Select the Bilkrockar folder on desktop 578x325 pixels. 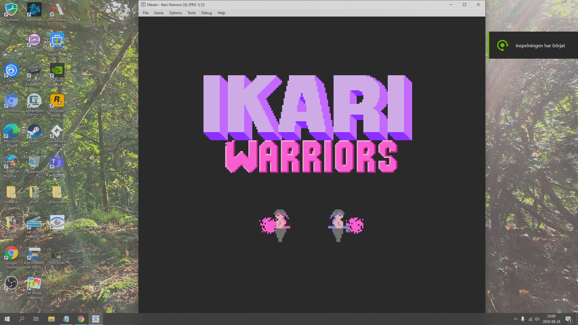57,195
